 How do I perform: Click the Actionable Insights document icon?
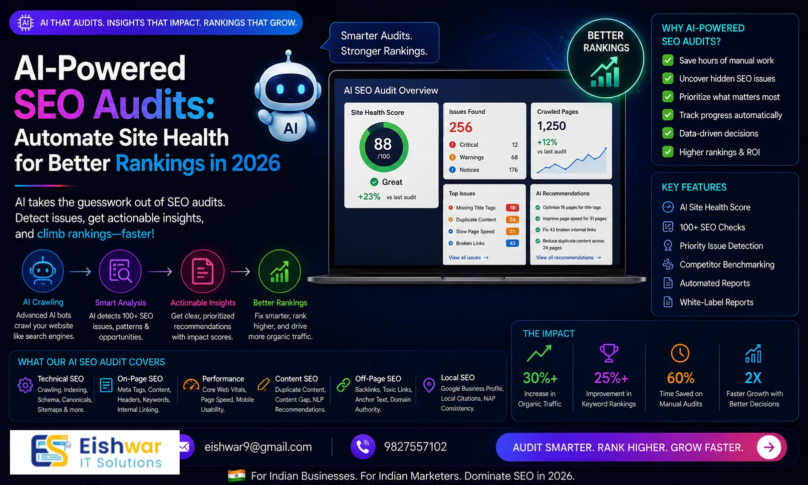(203, 271)
